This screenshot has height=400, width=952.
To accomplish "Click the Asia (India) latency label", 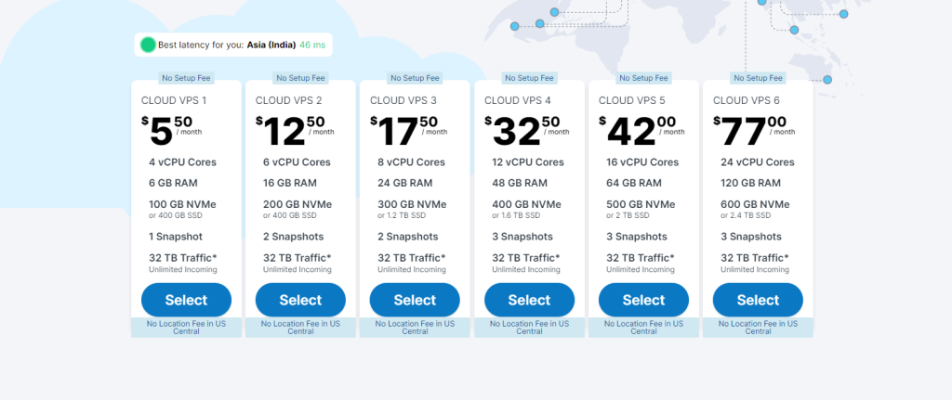I will (271, 45).
